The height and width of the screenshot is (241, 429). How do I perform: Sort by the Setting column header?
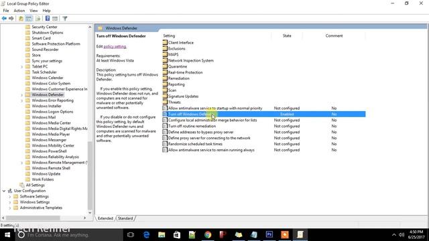217,35
